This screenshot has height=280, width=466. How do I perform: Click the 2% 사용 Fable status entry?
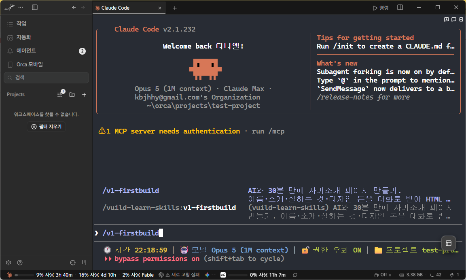[x=138, y=275]
